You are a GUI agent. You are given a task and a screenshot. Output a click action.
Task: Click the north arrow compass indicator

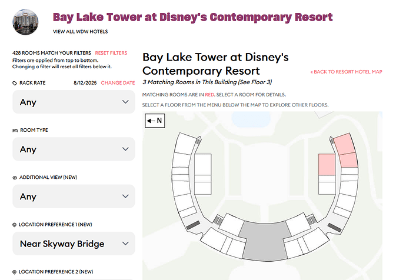[x=155, y=121]
